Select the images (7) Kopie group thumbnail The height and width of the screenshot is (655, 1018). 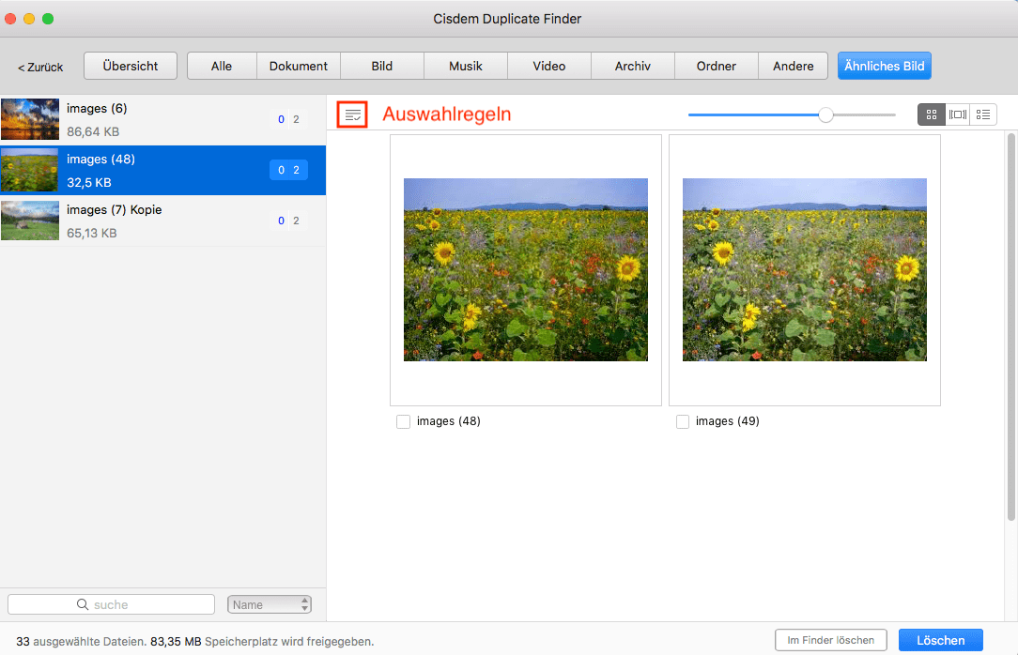pos(30,221)
